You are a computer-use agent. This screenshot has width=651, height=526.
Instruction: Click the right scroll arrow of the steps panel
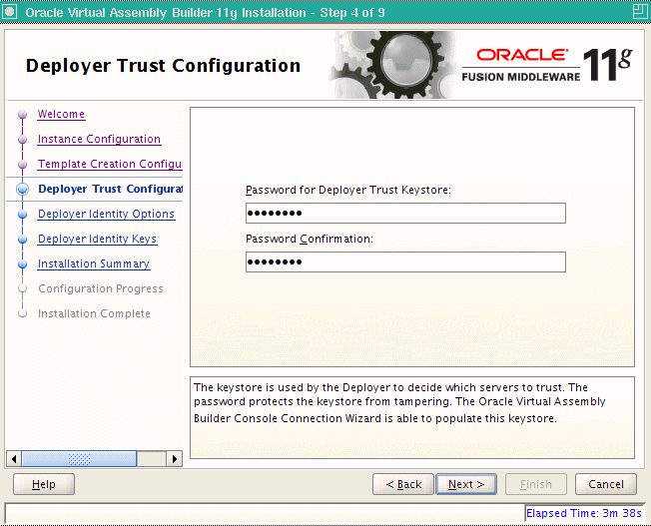click(175, 459)
